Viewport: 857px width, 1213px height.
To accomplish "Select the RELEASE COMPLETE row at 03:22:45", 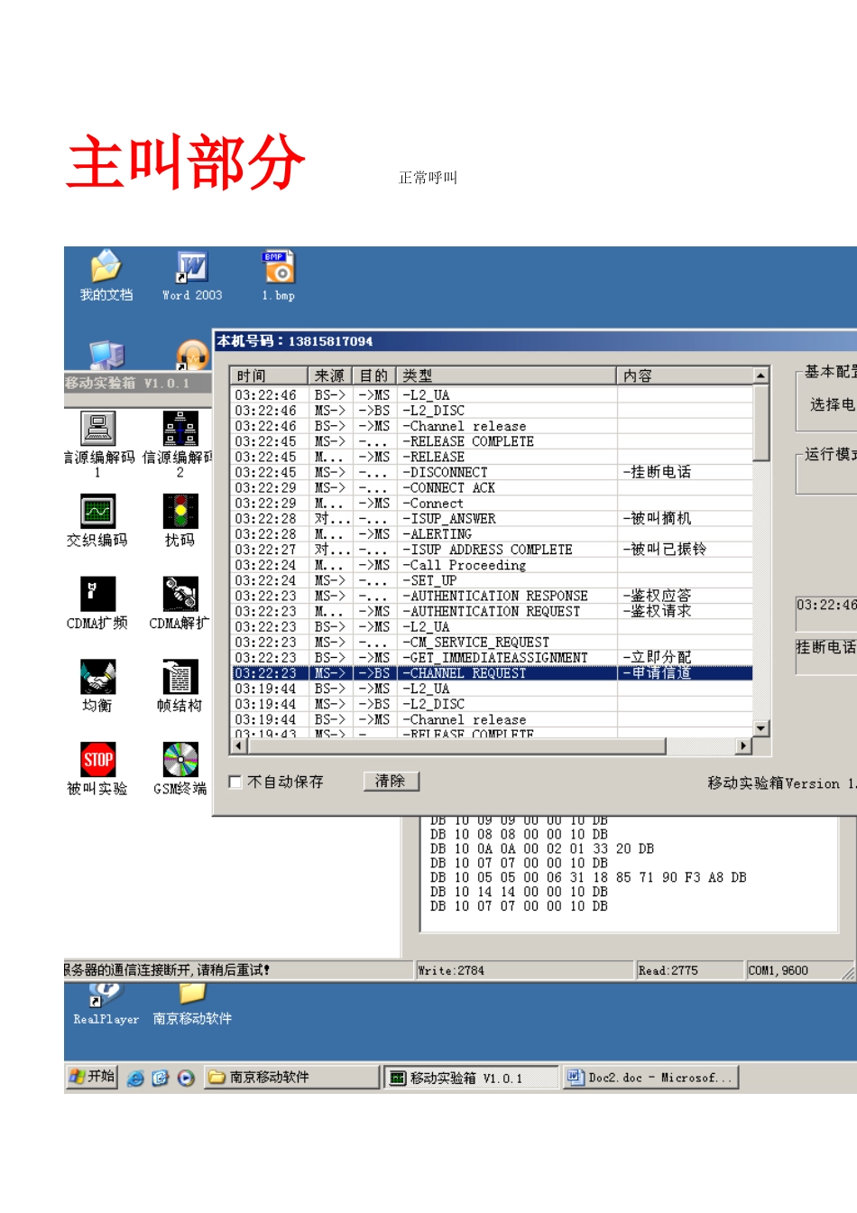I will pyautogui.click(x=493, y=441).
